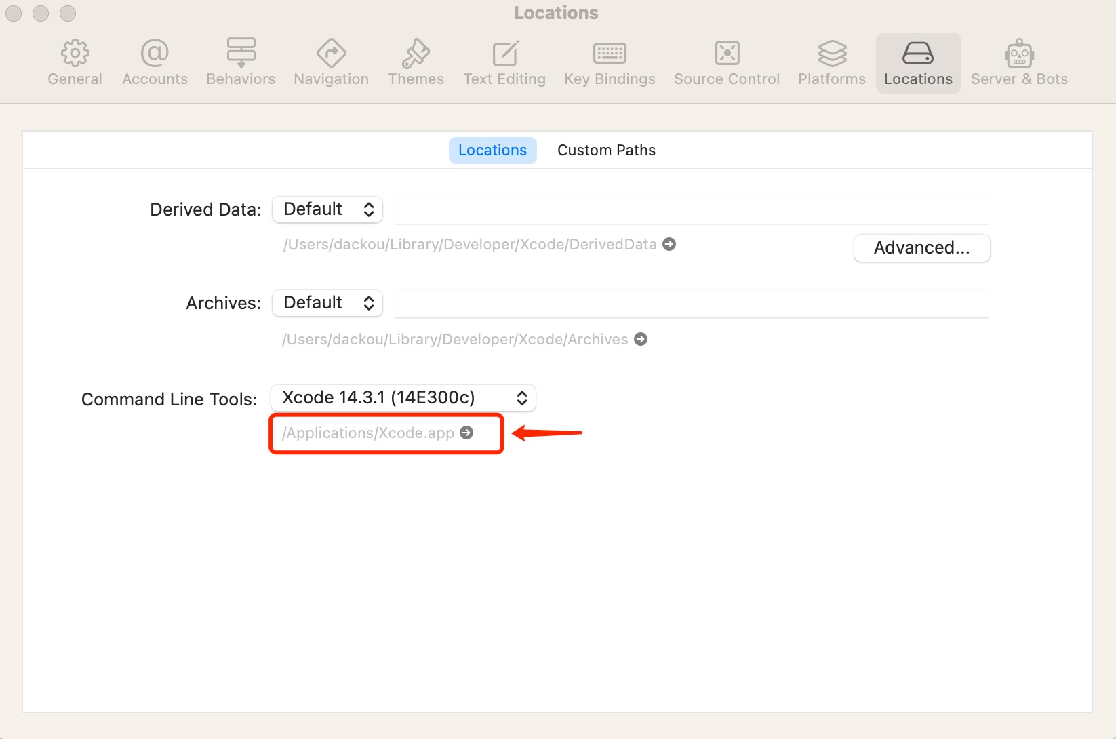Click the Archives path input field
This screenshot has width=1116, height=739.
pyautogui.click(x=692, y=304)
